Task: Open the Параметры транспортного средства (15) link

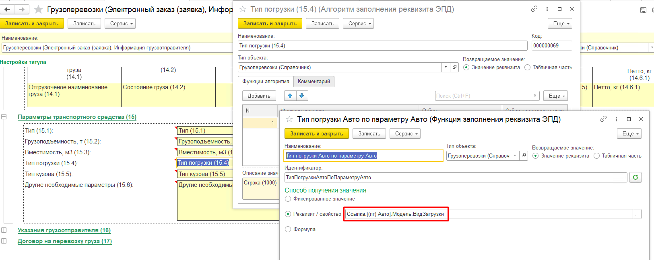Action: (x=77, y=117)
